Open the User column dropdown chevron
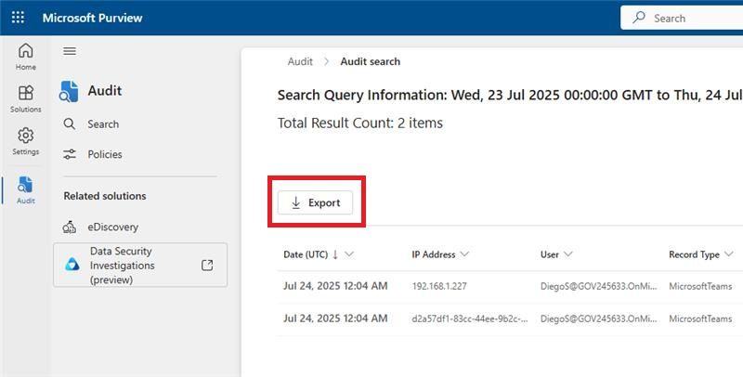743x377 pixels. tap(567, 254)
